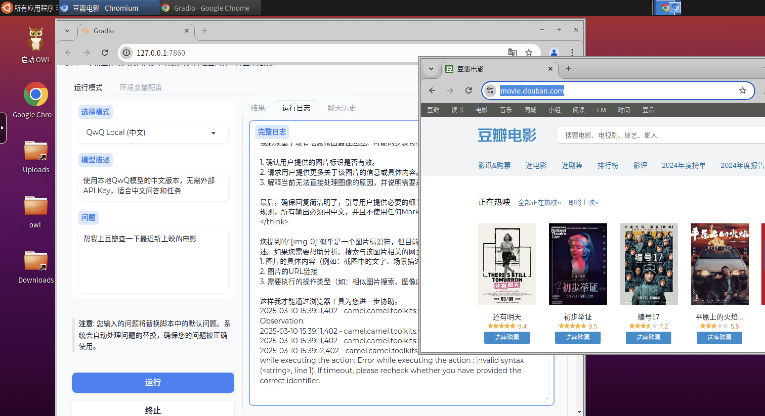
Task: Open the QwQ Local (中文) mode dropdown
Action: [153, 133]
